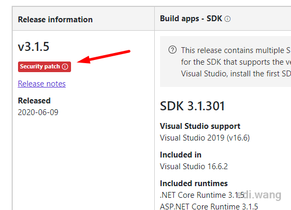Screen dimensions: 291x210
Task: Click the Security patch badge label
Action: point(40,66)
